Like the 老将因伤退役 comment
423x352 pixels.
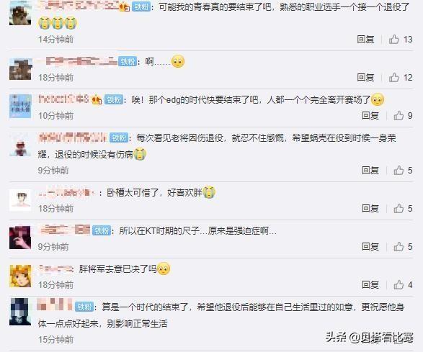398,171
